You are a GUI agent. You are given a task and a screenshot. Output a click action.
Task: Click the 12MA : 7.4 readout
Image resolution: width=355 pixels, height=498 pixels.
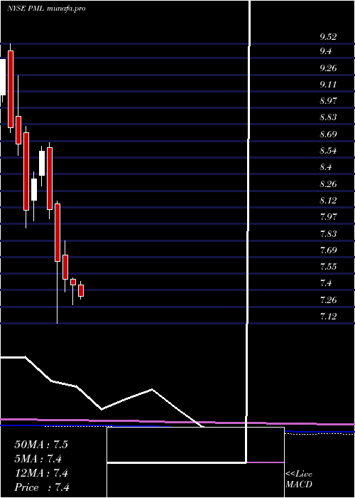(x=41, y=473)
